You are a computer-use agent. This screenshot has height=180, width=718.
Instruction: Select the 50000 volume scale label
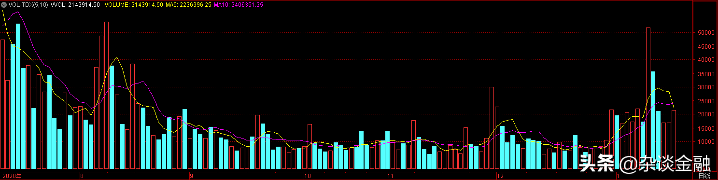pyautogui.click(x=706, y=33)
